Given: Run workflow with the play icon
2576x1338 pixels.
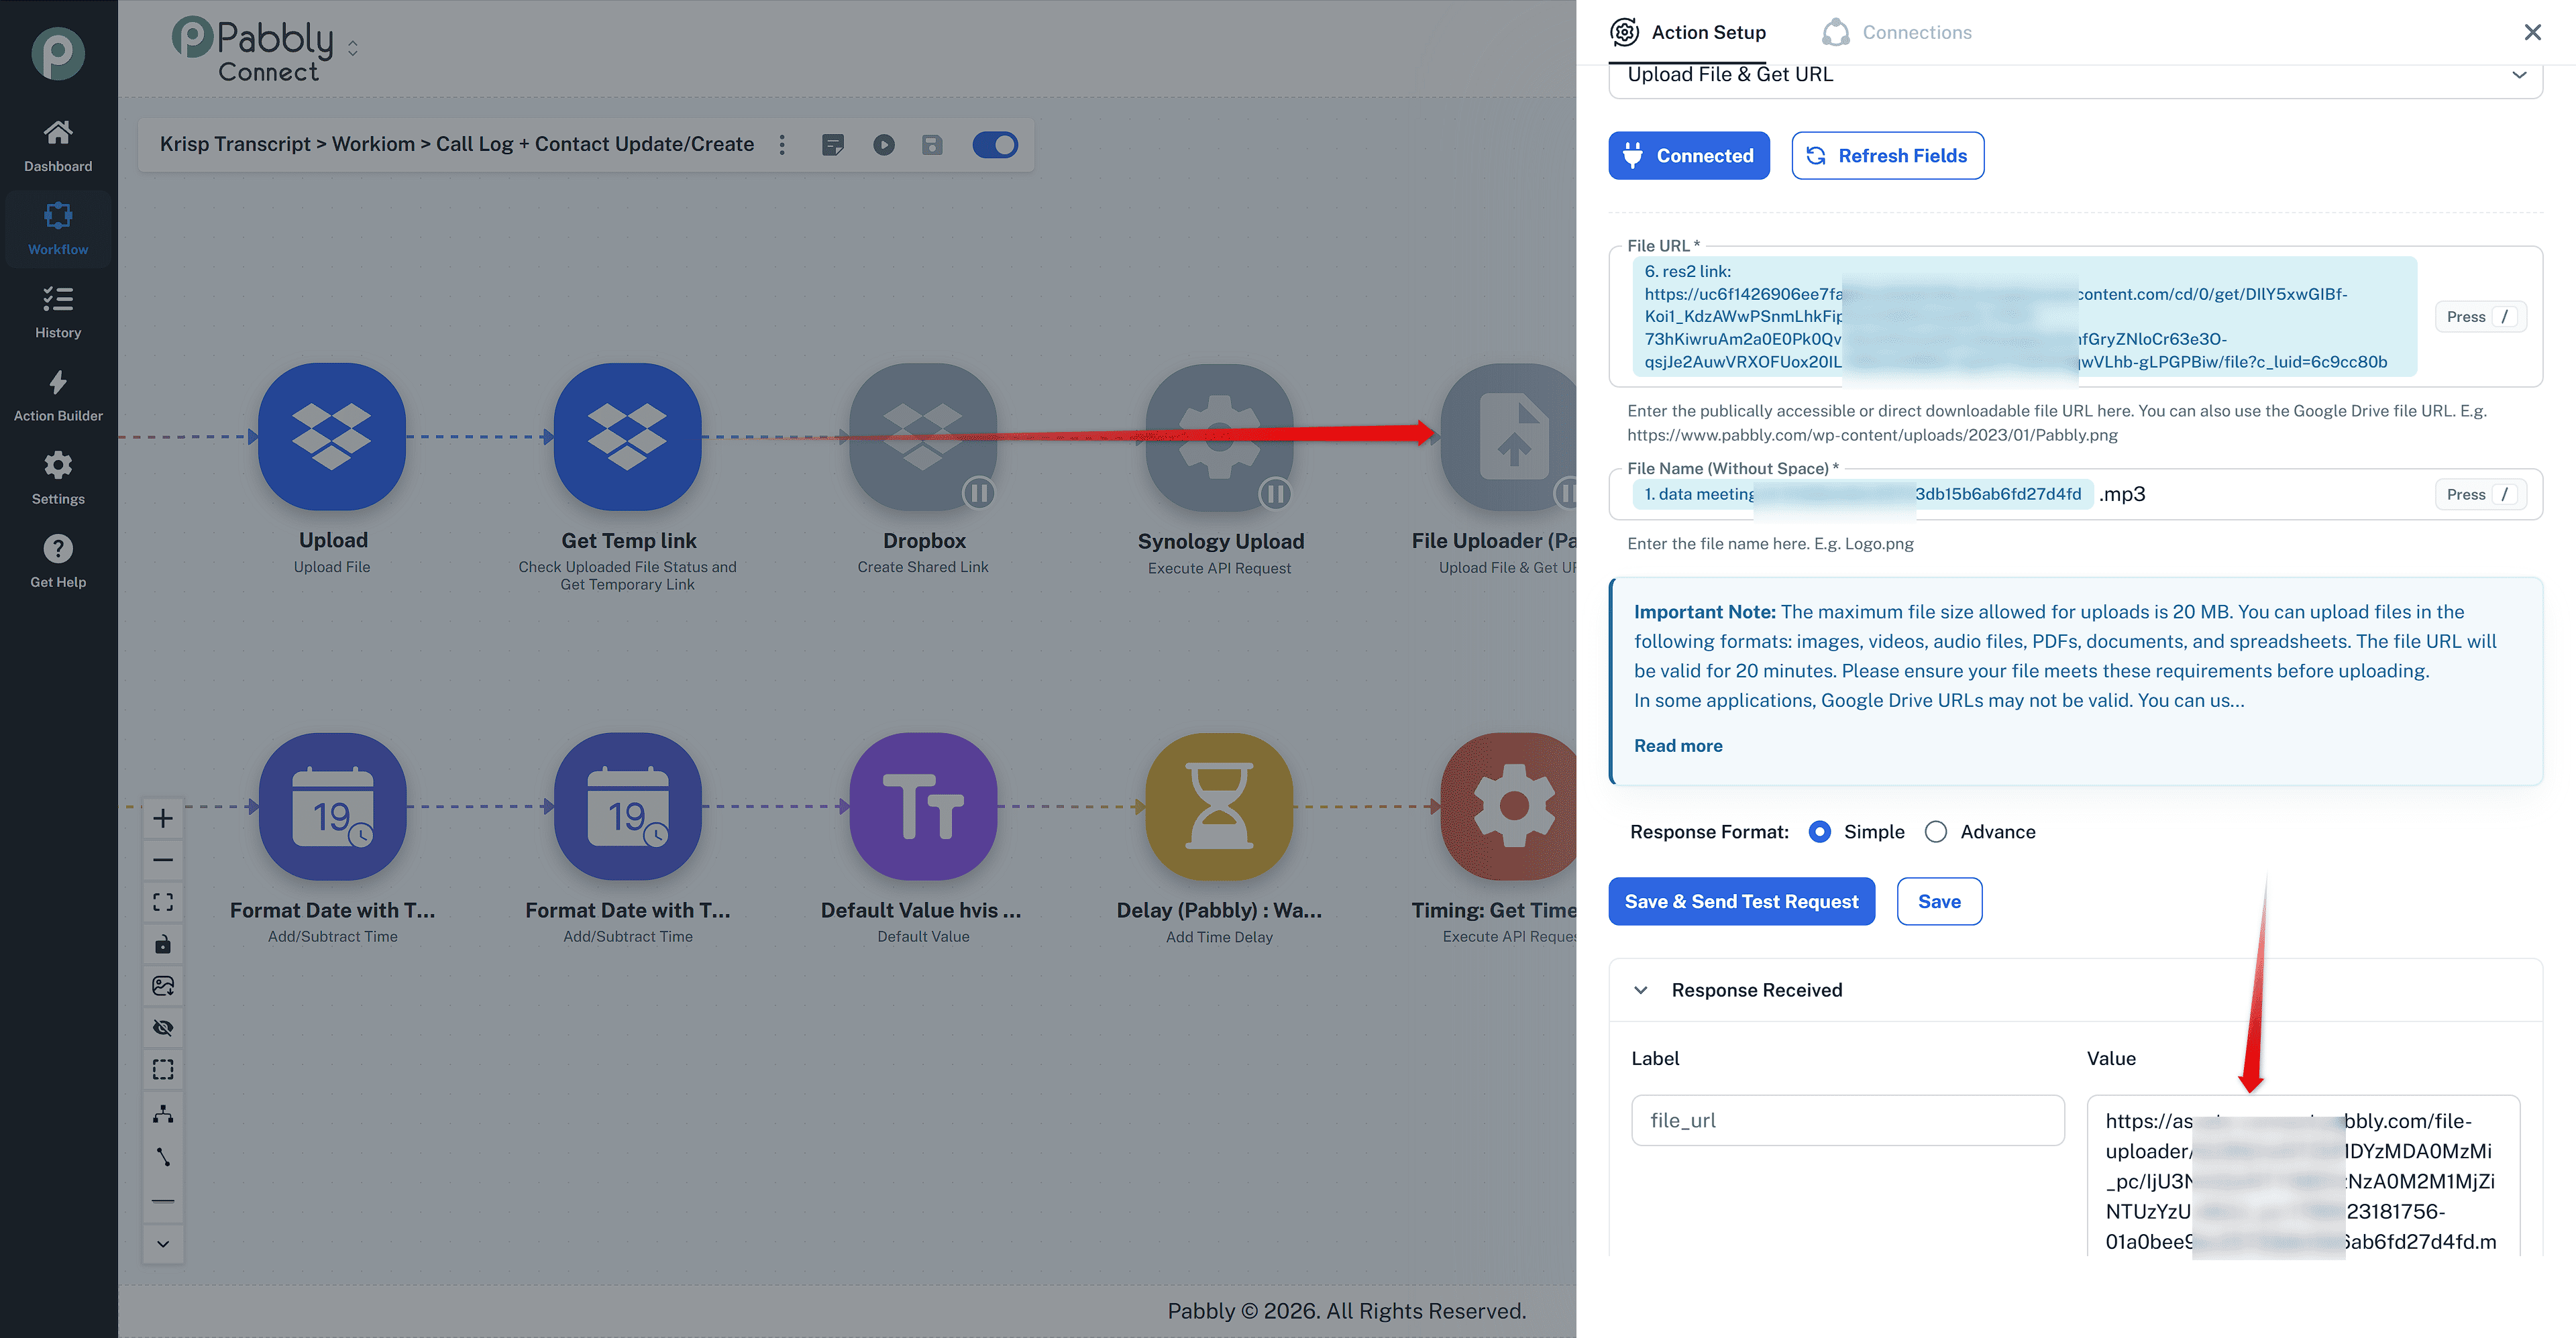Looking at the screenshot, I should [x=883, y=145].
